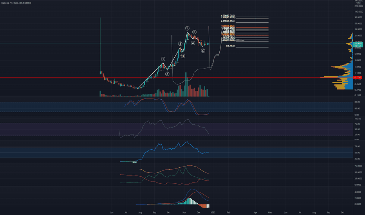Image resolution: width=365 pixels, height=215 pixels.
Task: Click the 4.236 Fibonacci extension label
Action: click(228, 16)
